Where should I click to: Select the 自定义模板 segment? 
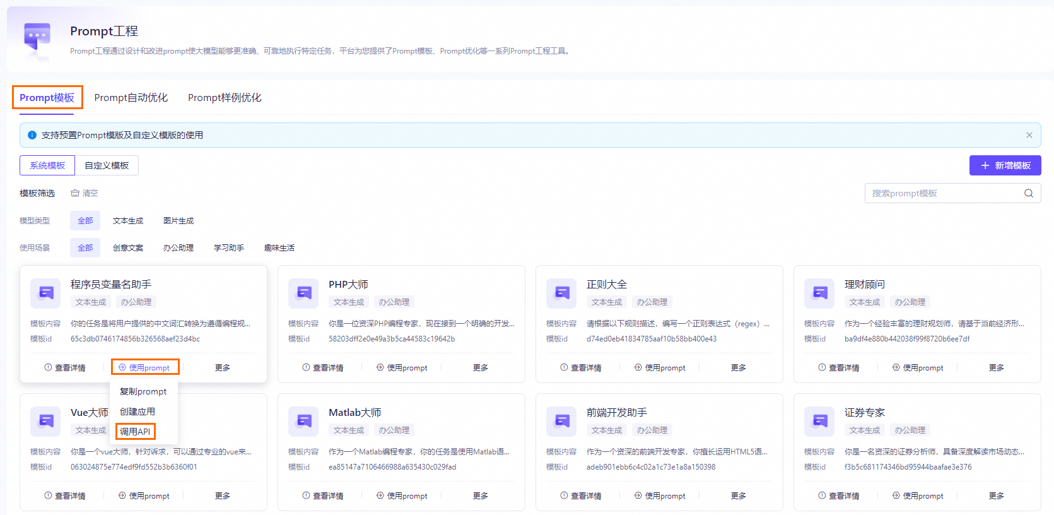click(x=107, y=165)
